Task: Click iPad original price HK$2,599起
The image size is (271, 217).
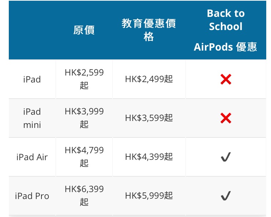Action: [84, 79]
